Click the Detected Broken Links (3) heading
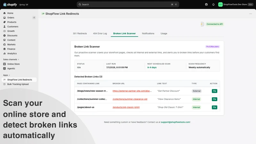The height and width of the screenshot is (144, 256). point(88,76)
